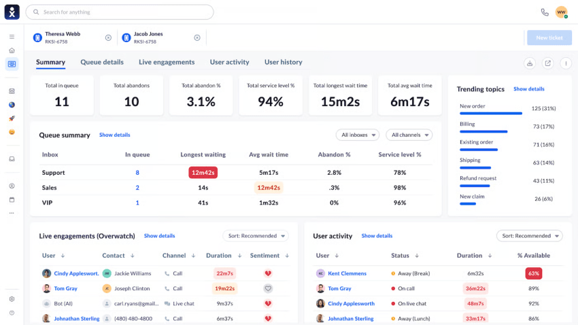Click the home icon in the sidebar
Viewport: 578px width, 325px height.
point(12,50)
